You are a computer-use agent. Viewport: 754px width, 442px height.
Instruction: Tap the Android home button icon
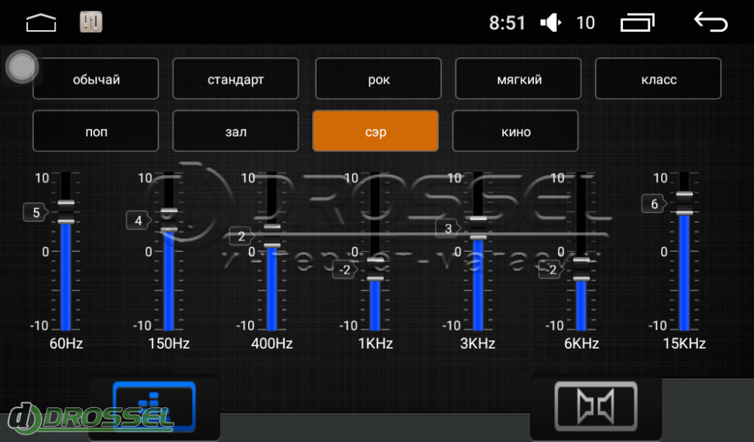pos(41,23)
